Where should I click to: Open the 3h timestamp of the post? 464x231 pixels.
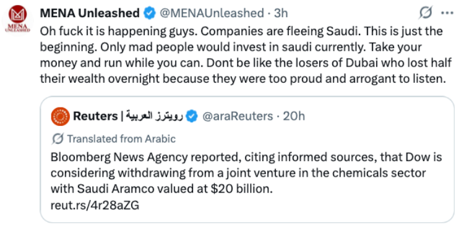click(x=281, y=14)
